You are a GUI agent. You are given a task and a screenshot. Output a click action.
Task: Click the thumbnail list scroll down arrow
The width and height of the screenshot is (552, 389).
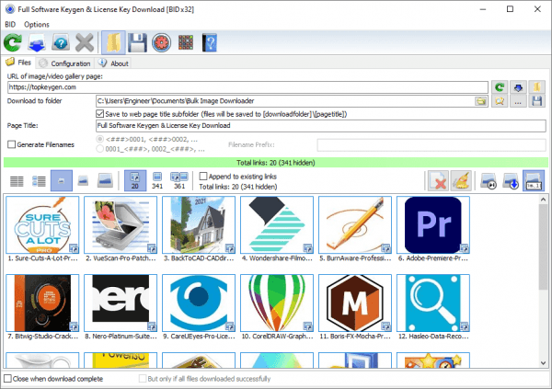coord(543,363)
